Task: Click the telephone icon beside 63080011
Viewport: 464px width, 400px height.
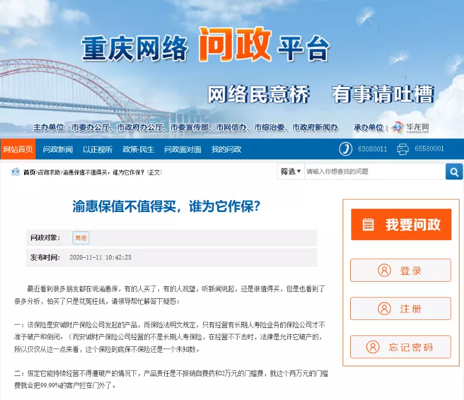Action: [x=346, y=149]
